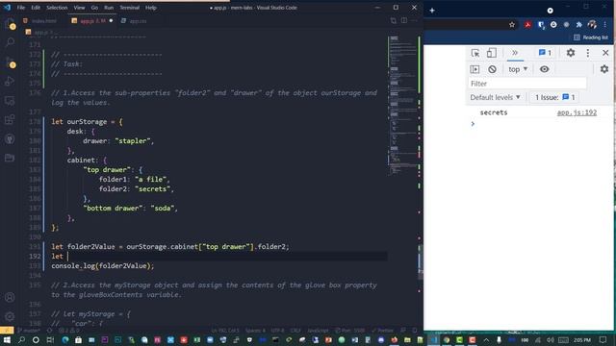Click the git branch indicator in the status bar
616x346 pixels.
pyautogui.click(x=28, y=331)
